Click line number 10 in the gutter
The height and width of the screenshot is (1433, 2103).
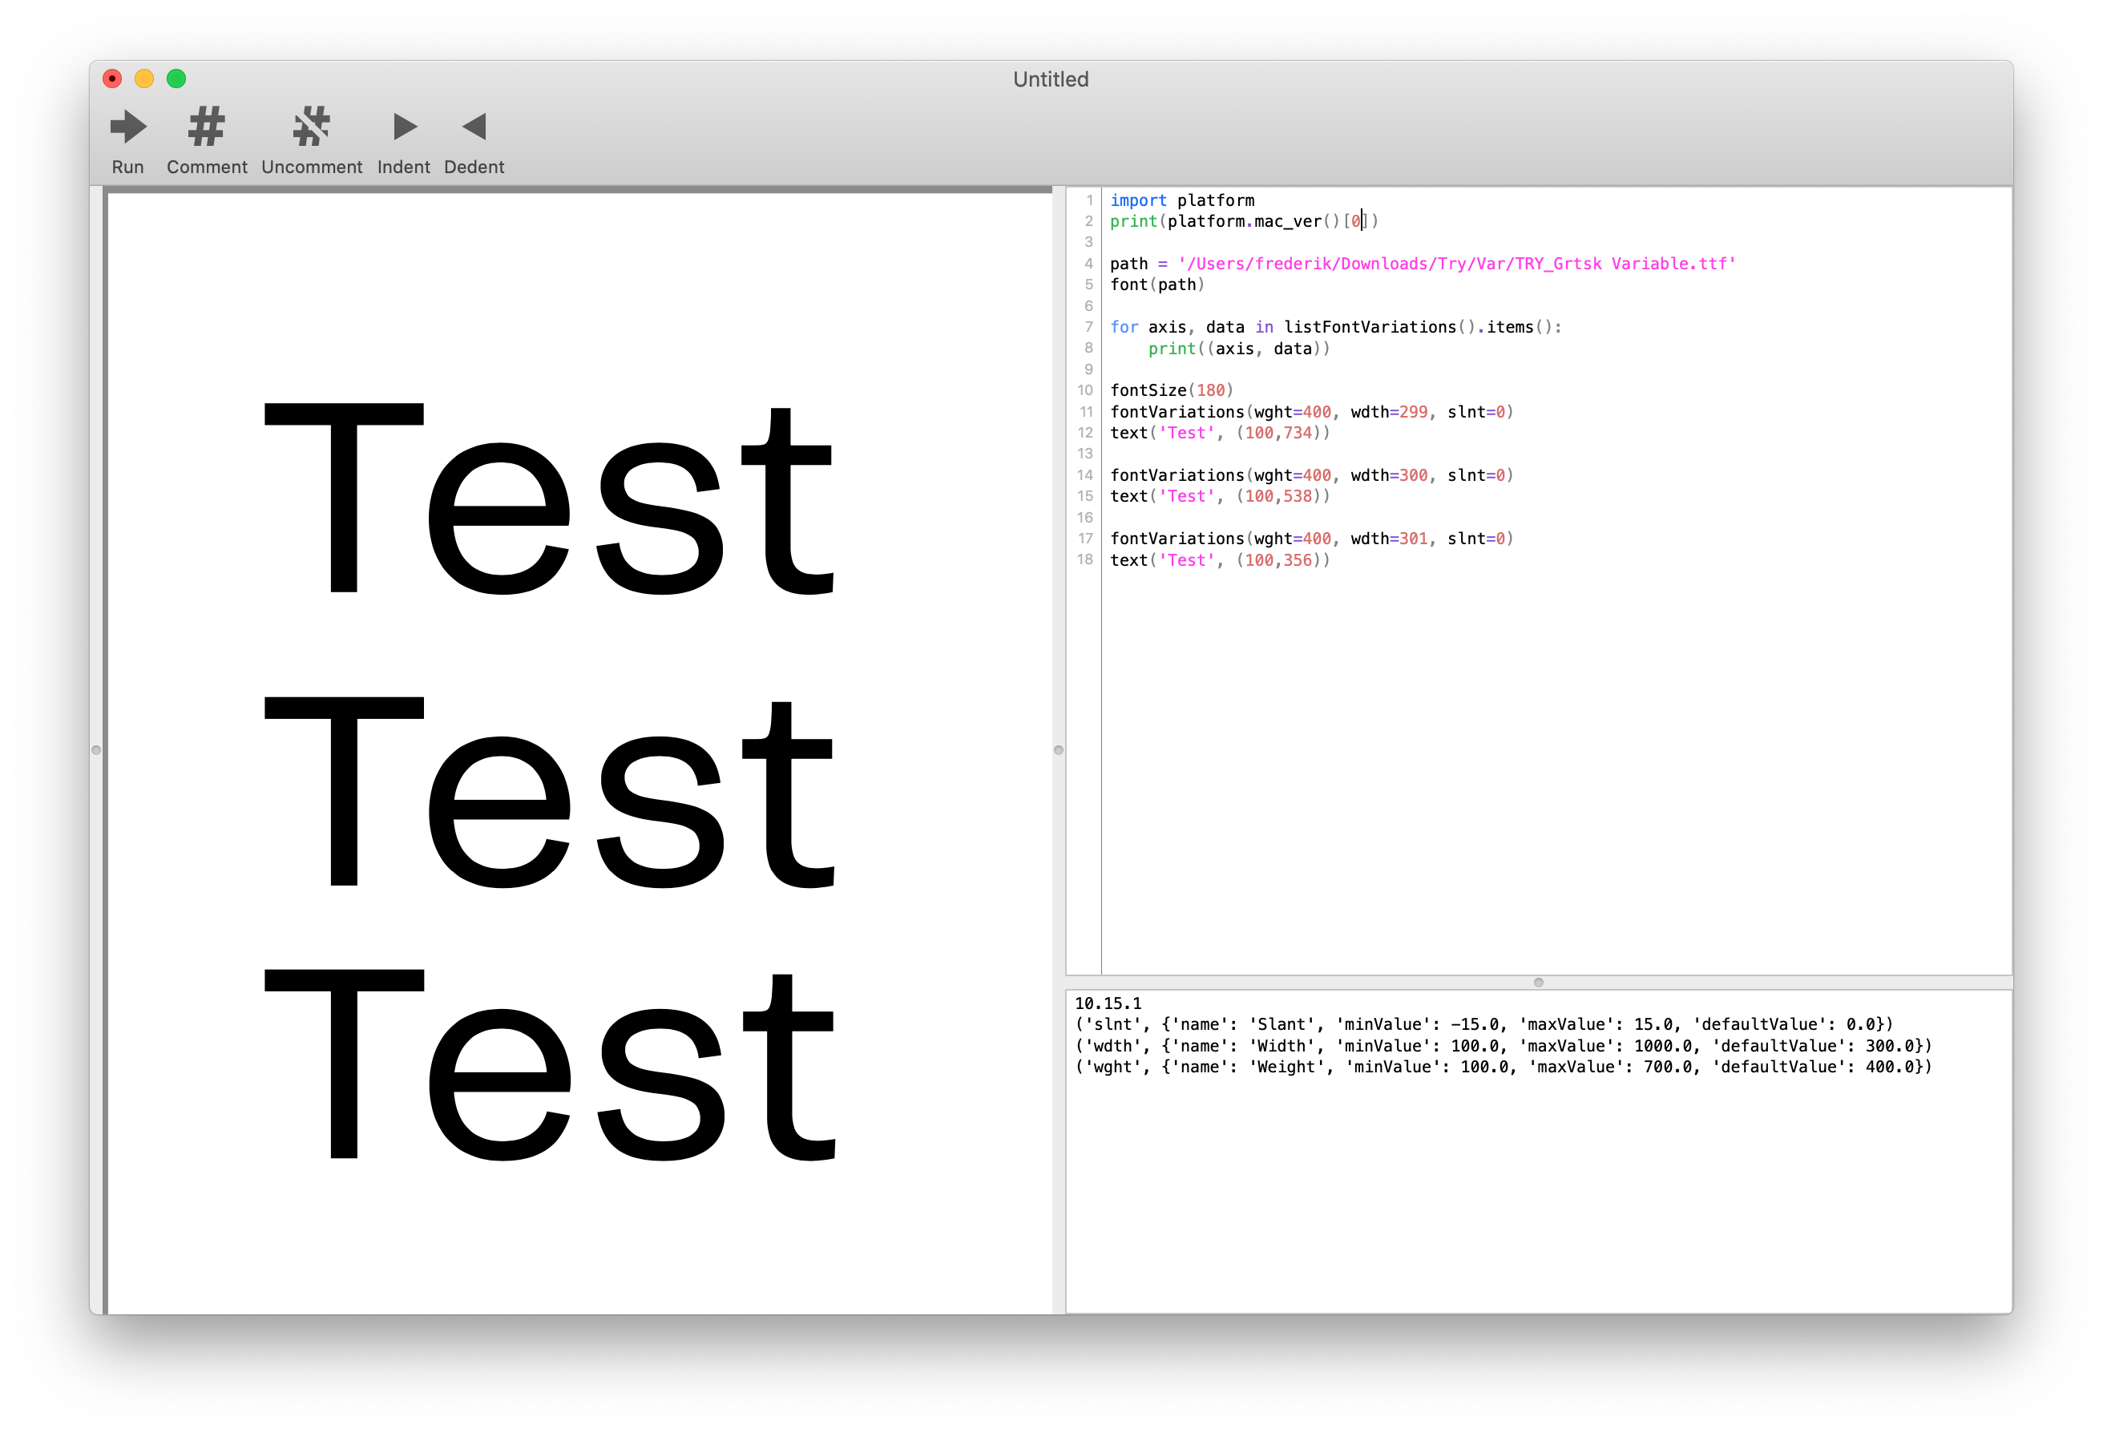click(1085, 390)
